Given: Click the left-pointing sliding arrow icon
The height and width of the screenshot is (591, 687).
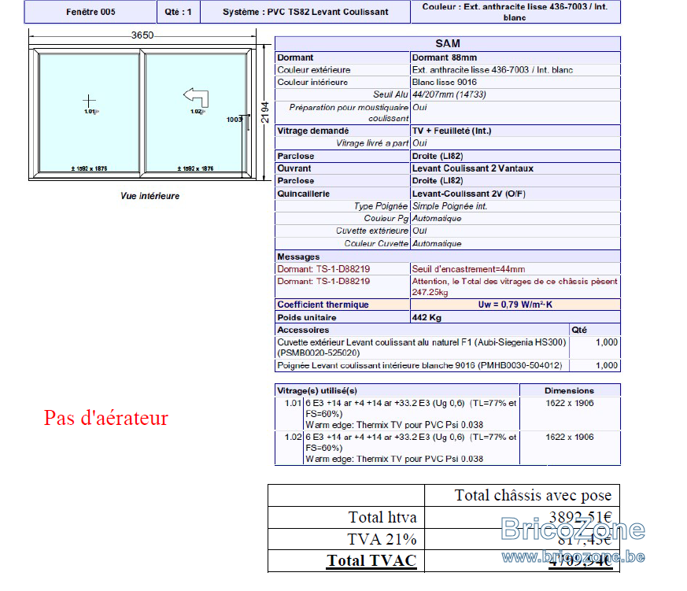Looking at the screenshot, I should 196,98.
